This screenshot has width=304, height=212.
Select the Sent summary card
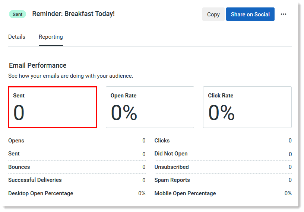[53, 107]
